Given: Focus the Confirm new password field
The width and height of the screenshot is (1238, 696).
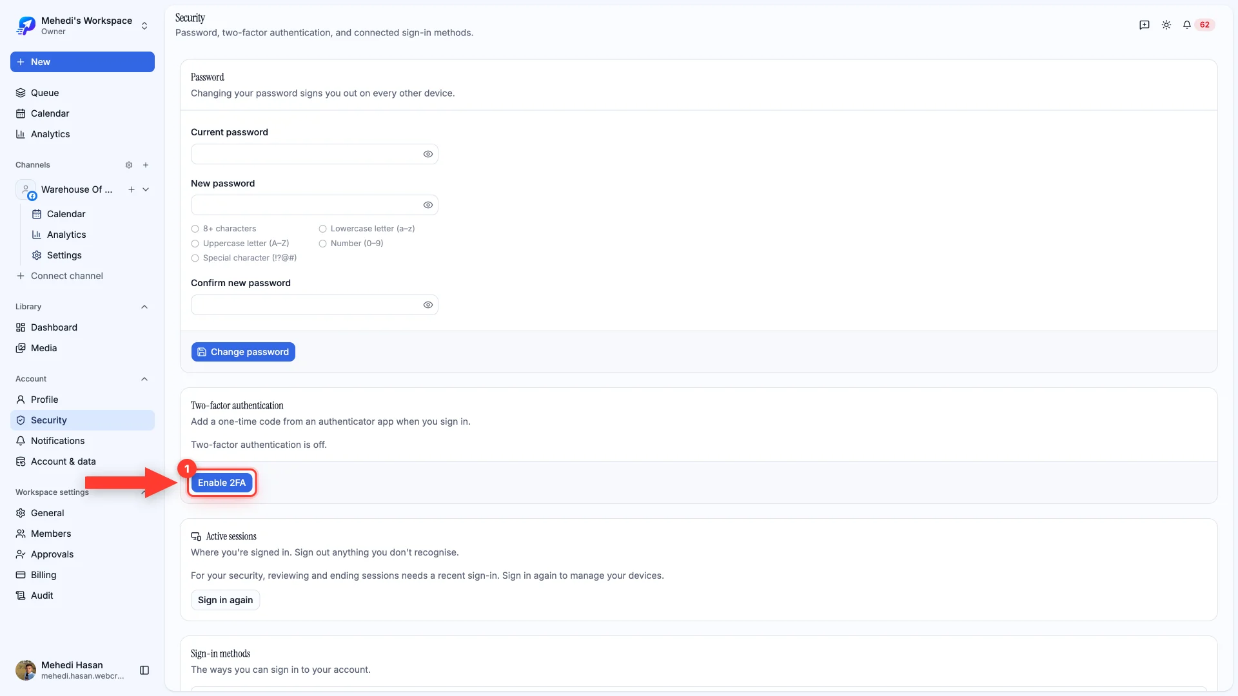Looking at the screenshot, I should click(315, 305).
